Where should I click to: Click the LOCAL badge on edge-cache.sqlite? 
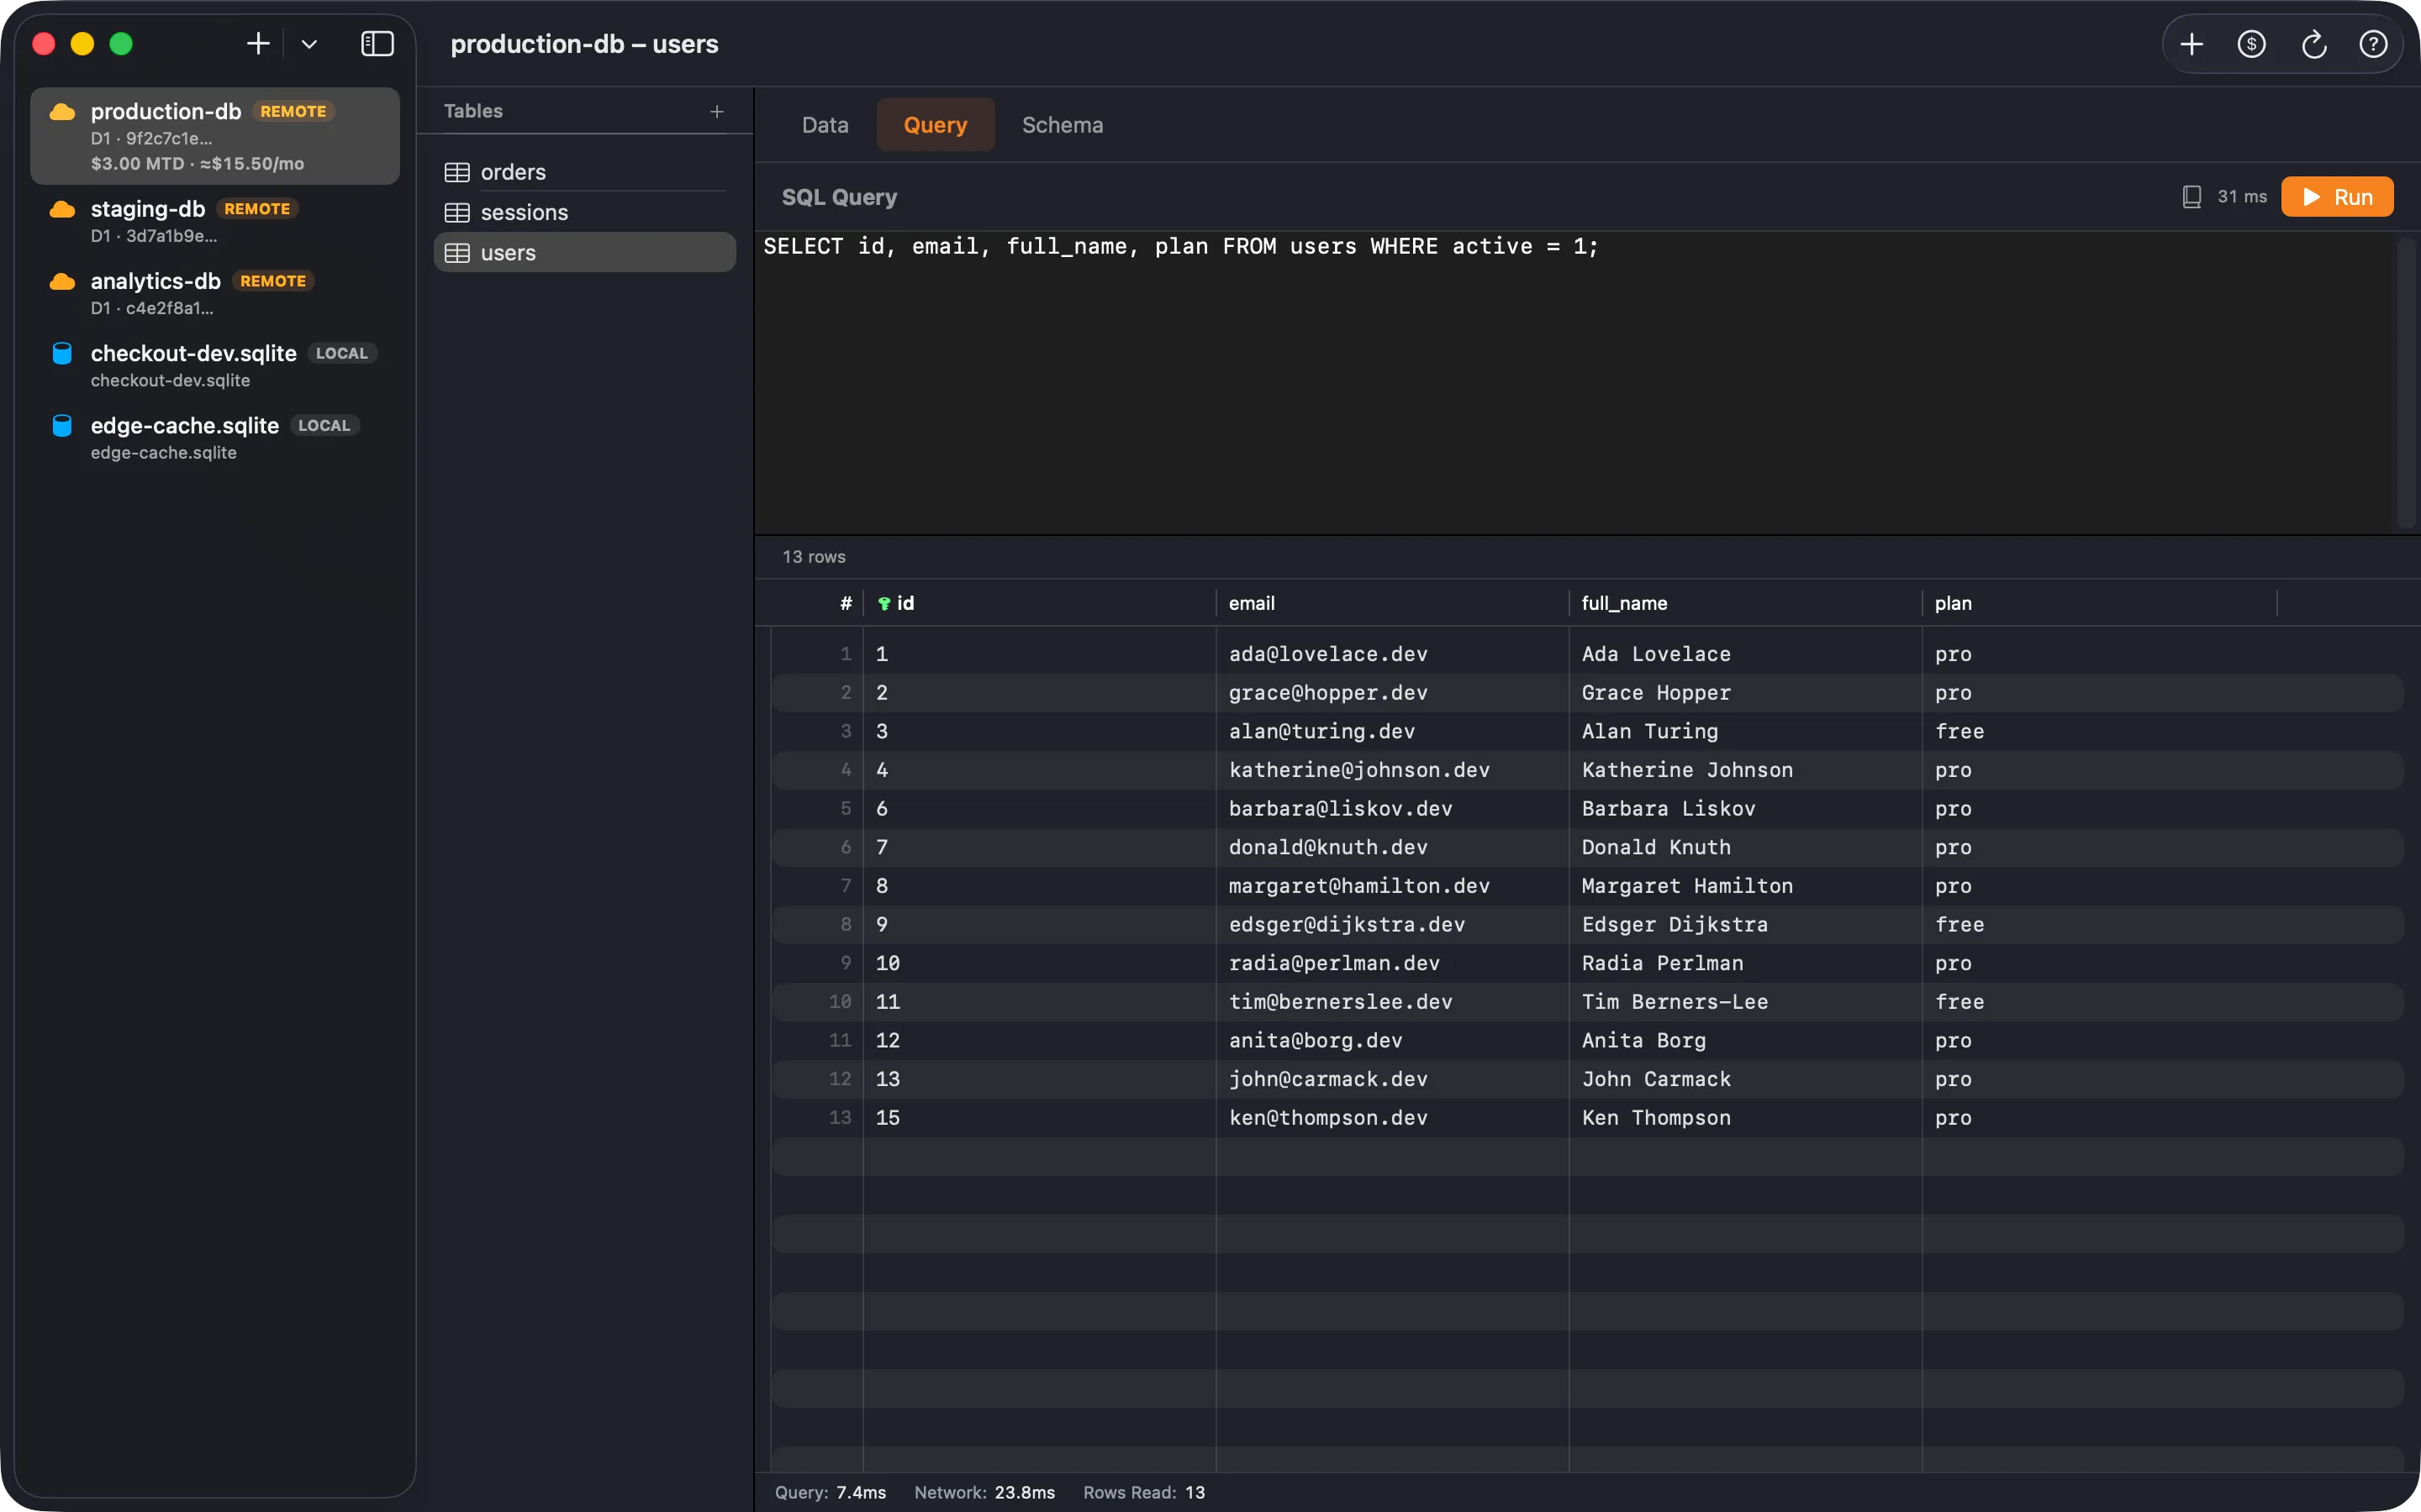tap(324, 425)
